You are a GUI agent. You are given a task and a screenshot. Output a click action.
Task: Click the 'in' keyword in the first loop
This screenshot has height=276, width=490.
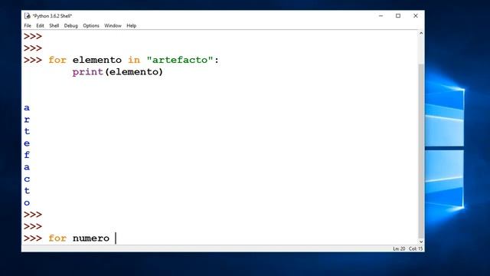tap(134, 60)
